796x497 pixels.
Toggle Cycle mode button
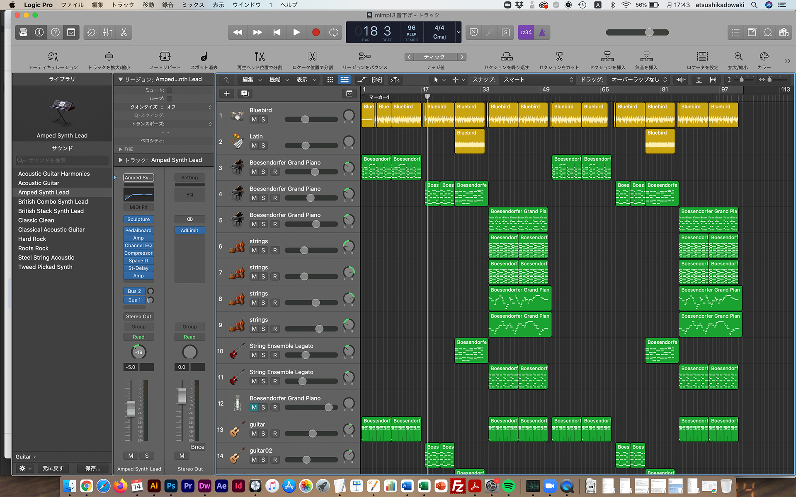(x=334, y=32)
